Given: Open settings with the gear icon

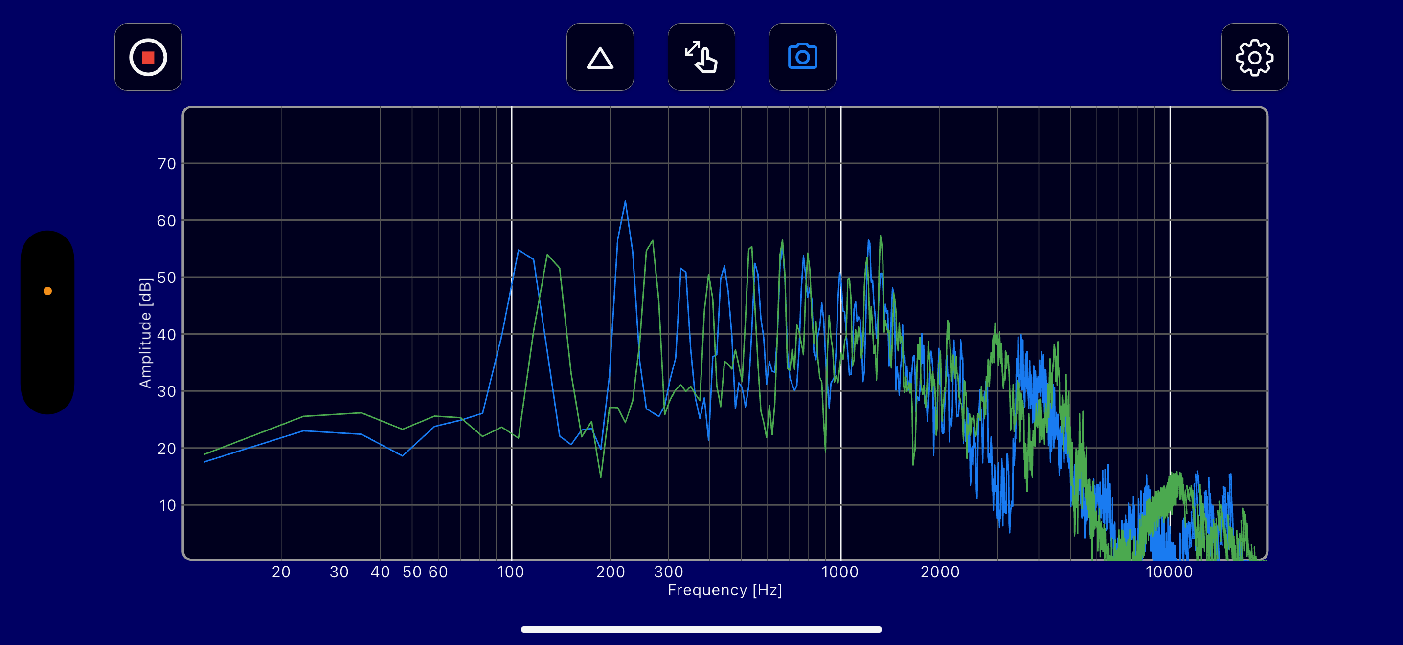Looking at the screenshot, I should pyautogui.click(x=1254, y=57).
